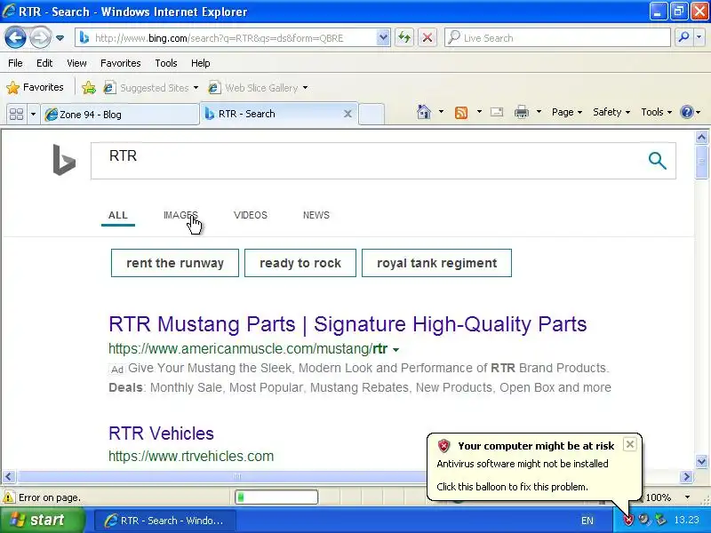This screenshot has height=533, width=711.
Task: Switch to the Zone 94 - Blog tab
Action: (x=120, y=115)
